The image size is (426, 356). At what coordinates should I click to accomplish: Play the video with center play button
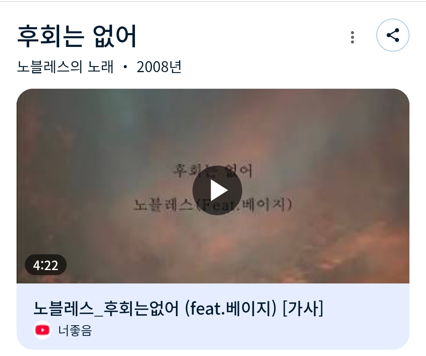point(217,190)
